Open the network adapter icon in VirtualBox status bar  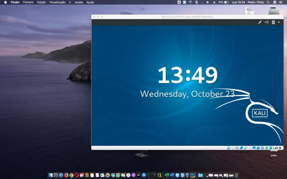point(241,147)
